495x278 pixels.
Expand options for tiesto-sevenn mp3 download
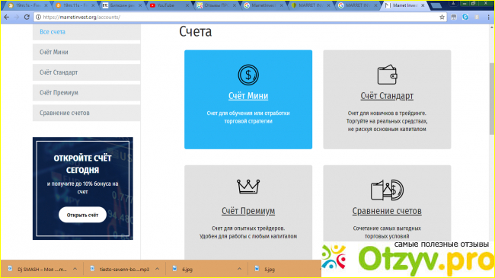tap(157, 269)
